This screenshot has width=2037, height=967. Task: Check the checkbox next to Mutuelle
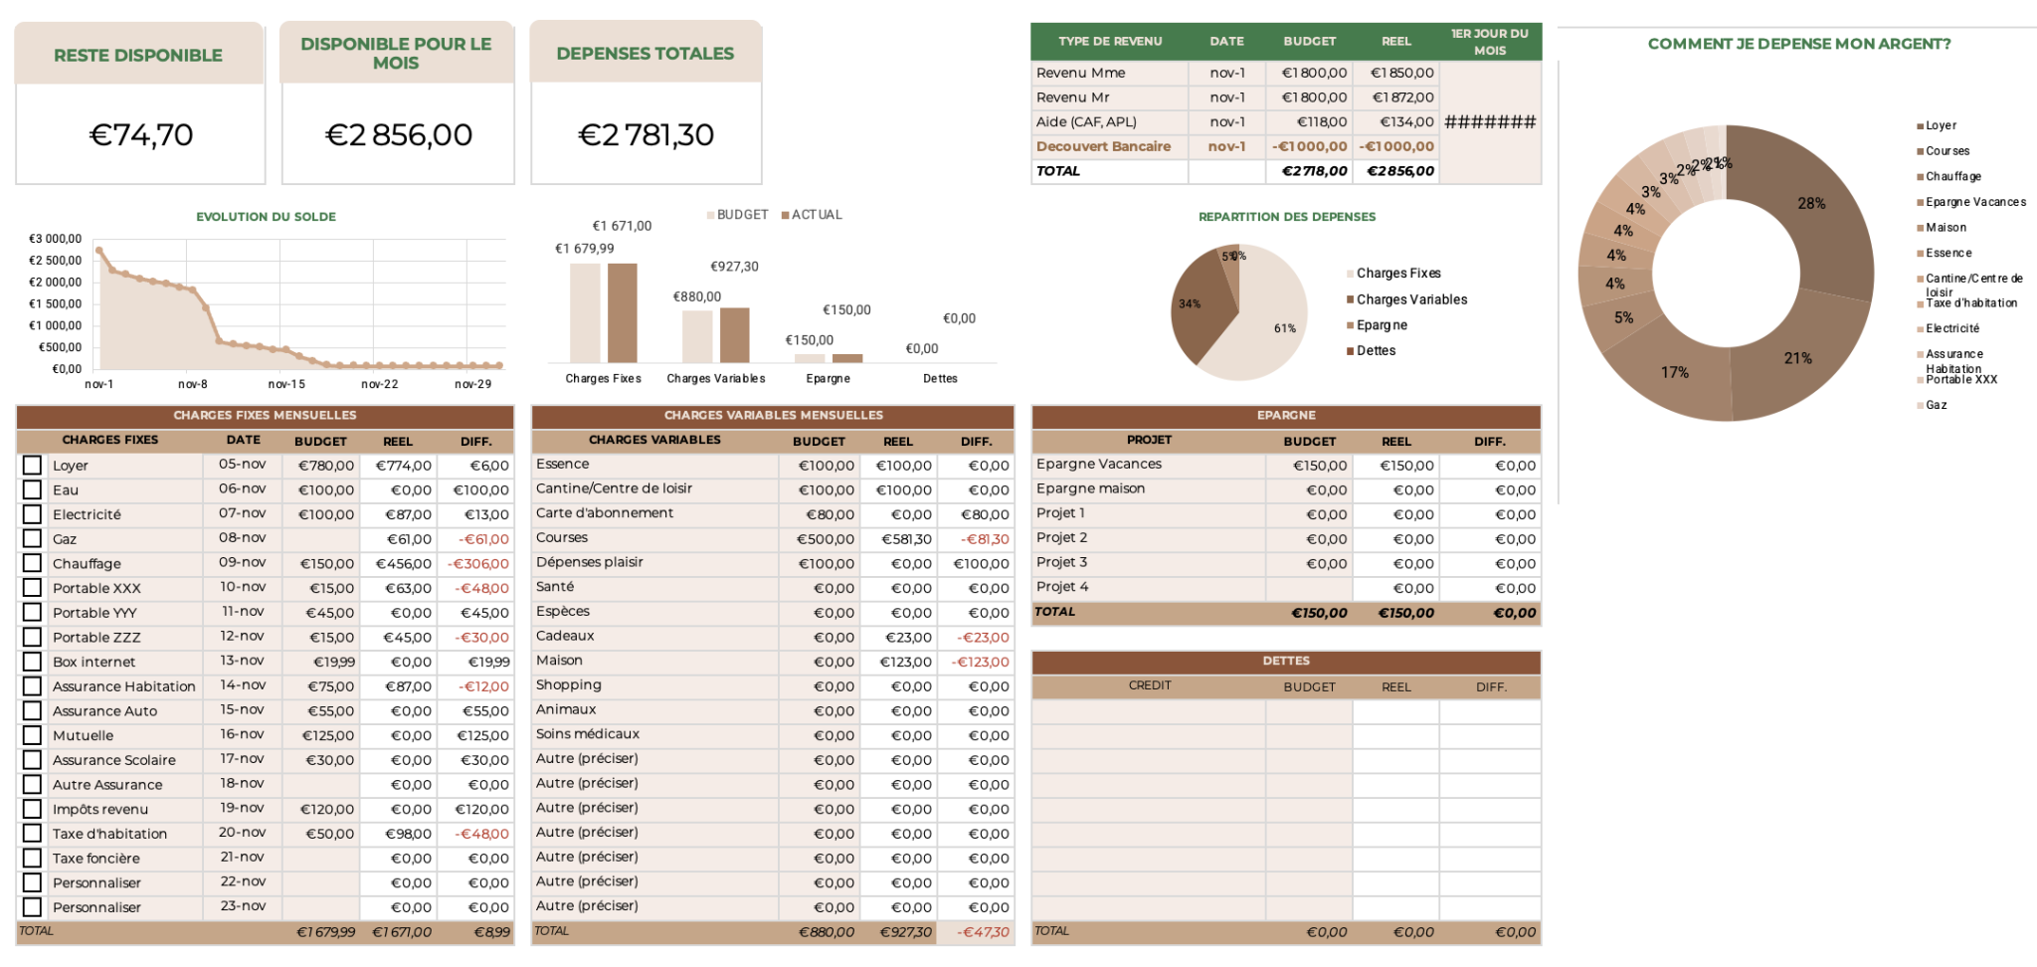tap(33, 735)
